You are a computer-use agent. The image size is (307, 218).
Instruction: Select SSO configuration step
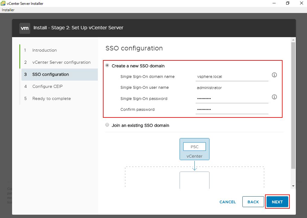click(59, 75)
